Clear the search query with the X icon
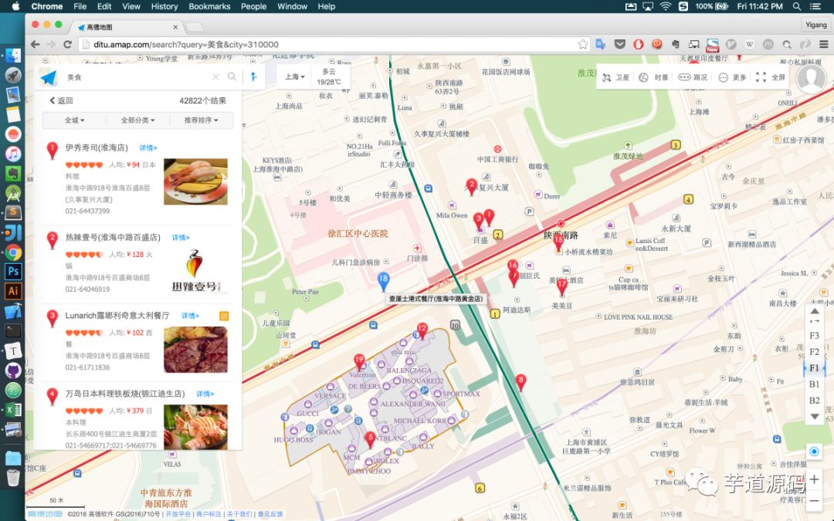Screen dimensions: 834x521 click(x=215, y=77)
